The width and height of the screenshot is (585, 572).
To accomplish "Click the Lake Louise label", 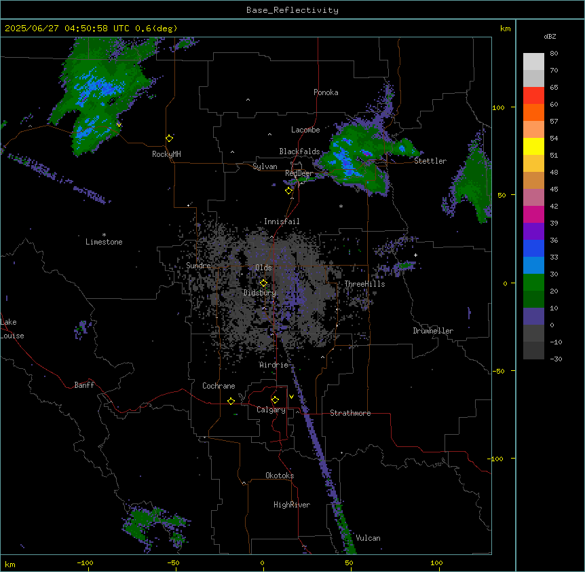I will tap(12, 329).
